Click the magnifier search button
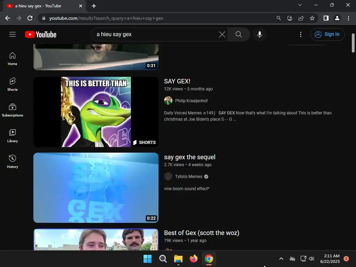Viewport: 356px width, 267px height. [x=238, y=34]
